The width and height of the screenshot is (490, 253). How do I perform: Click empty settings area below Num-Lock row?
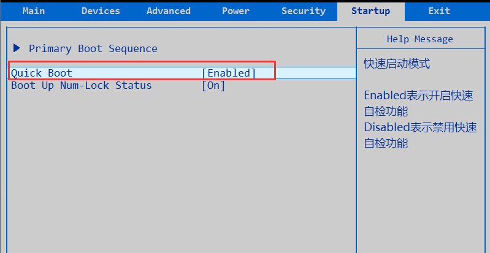click(x=178, y=172)
